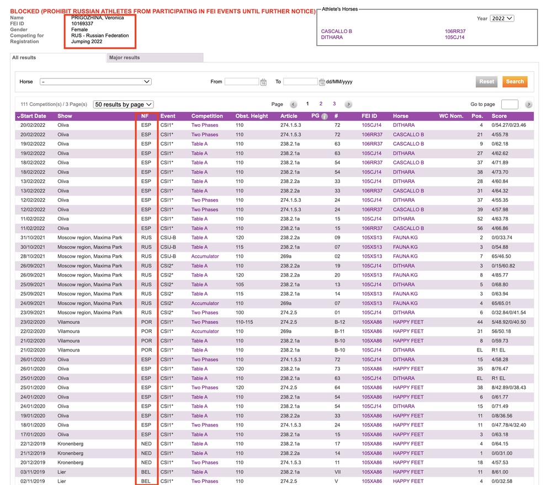Go to page 3 of results
This screenshot has height=485, width=552.
[x=334, y=104]
